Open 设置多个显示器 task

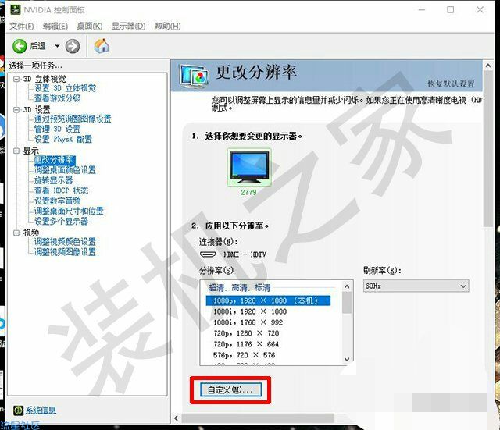tap(61, 221)
